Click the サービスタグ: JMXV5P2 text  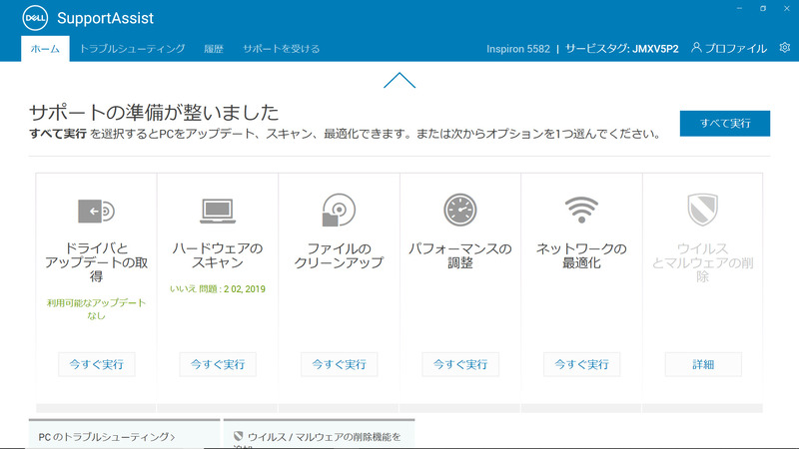pyautogui.click(x=621, y=49)
